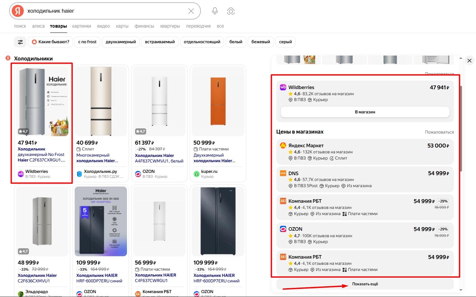Open Холодильник Haier C2F636CXMVU1 title link

click(x=37, y=278)
